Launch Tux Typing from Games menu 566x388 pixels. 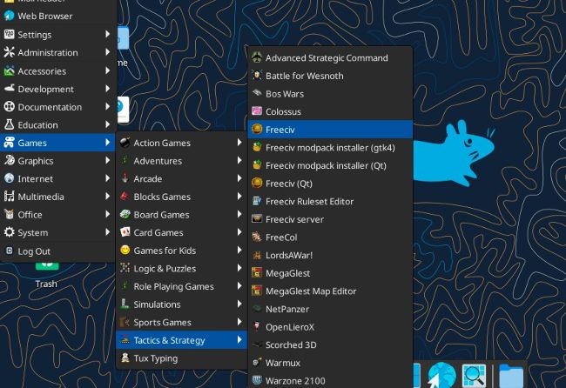click(x=181, y=358)
